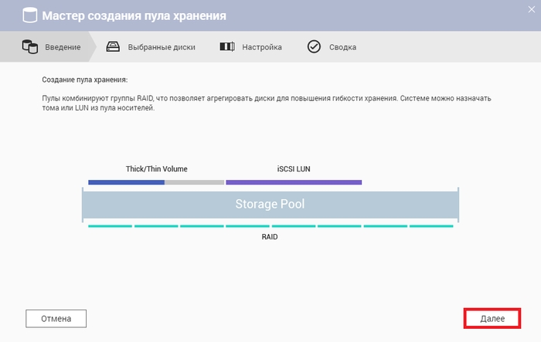Click the last teal RAID disk segment
This screenshot has height=342, width=541.
pyautogui.click(x=431, y=226)
